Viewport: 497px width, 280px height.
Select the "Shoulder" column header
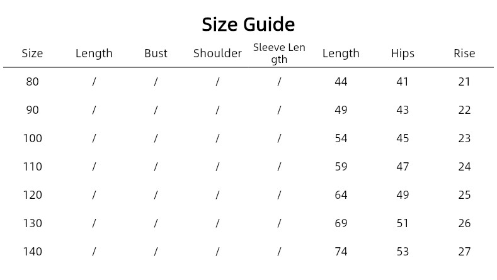click(217, 53)
